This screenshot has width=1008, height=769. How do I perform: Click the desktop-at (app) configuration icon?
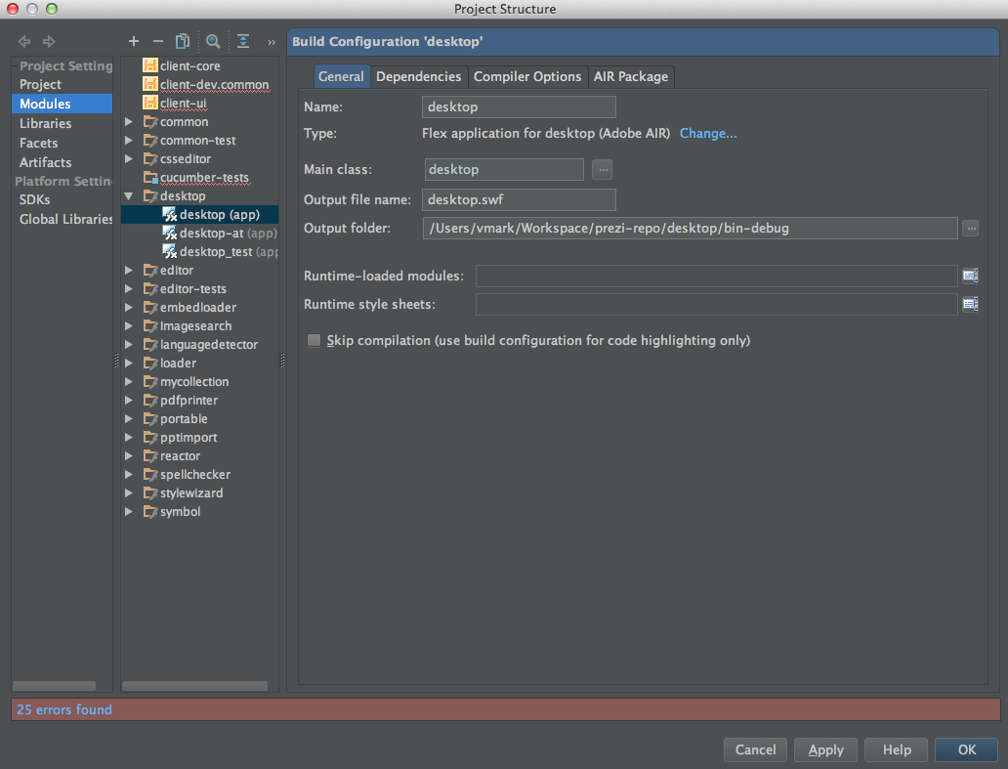click(170, 233)
